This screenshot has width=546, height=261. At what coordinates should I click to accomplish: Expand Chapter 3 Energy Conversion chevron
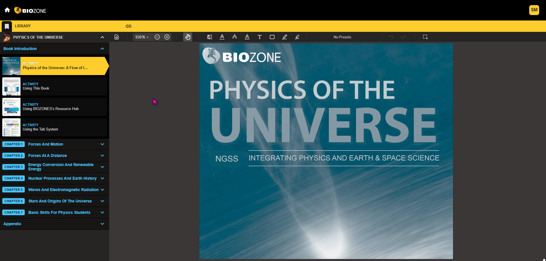click(102, 167)
